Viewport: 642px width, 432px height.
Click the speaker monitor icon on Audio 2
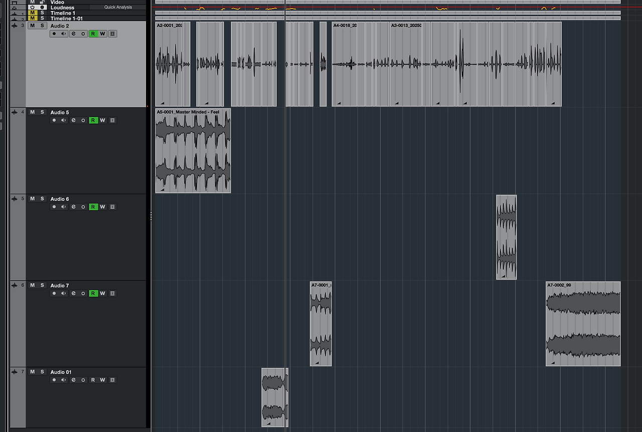pos(63,34)
